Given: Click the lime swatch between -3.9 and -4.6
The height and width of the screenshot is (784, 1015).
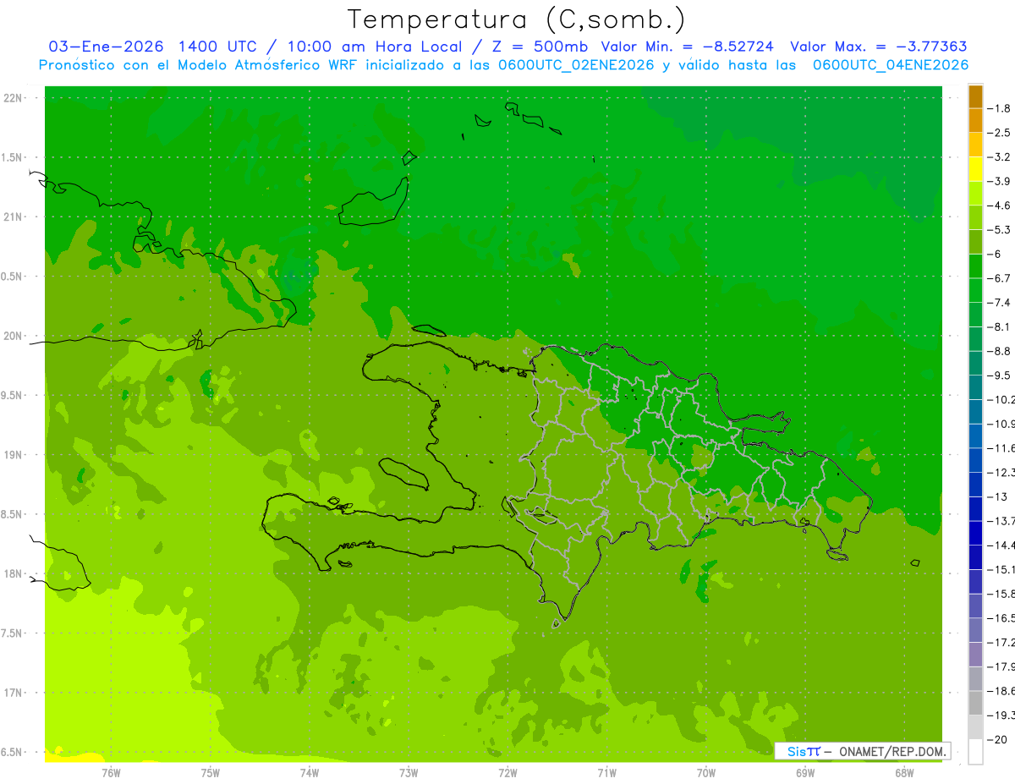Looking at the screenshot, I should pyautogui.click(x=975, y=194).
